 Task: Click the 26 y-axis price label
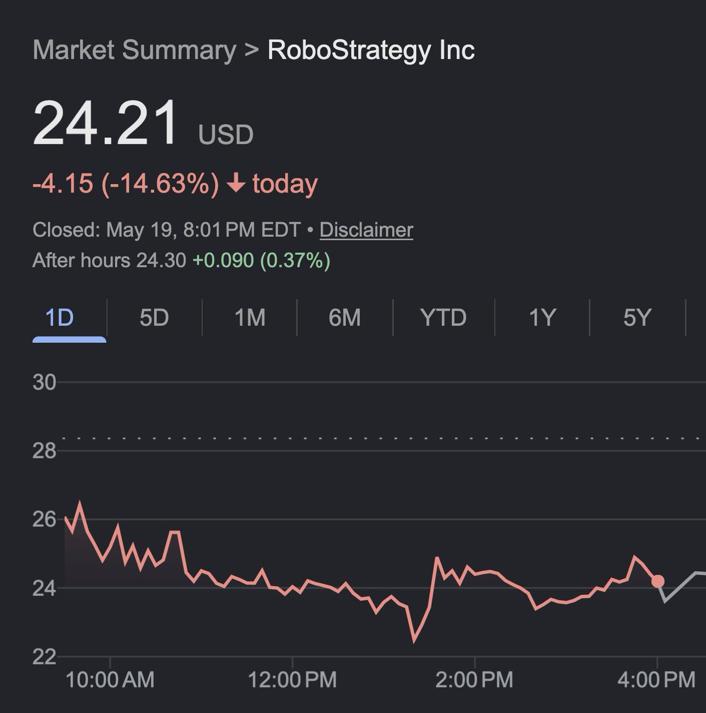pos(45,519)
